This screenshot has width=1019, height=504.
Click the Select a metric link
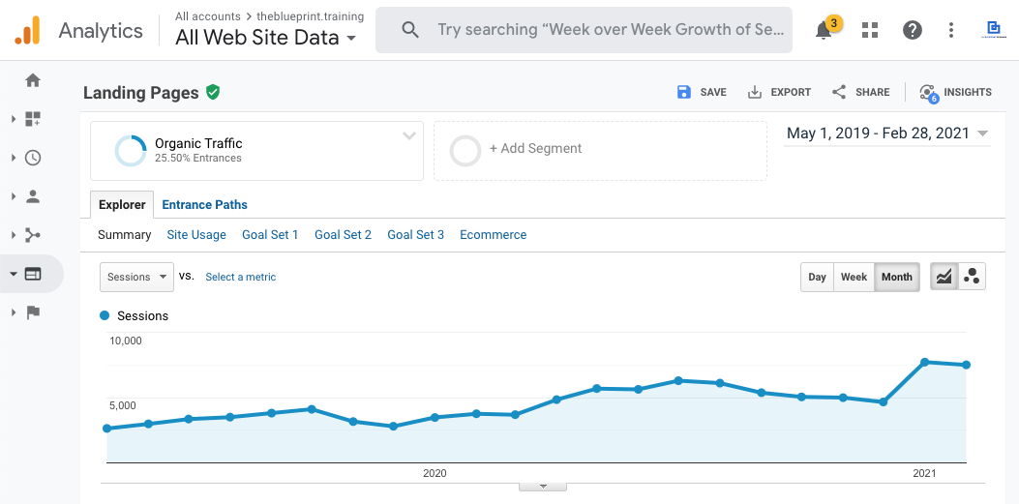click(x=240, y=277)
